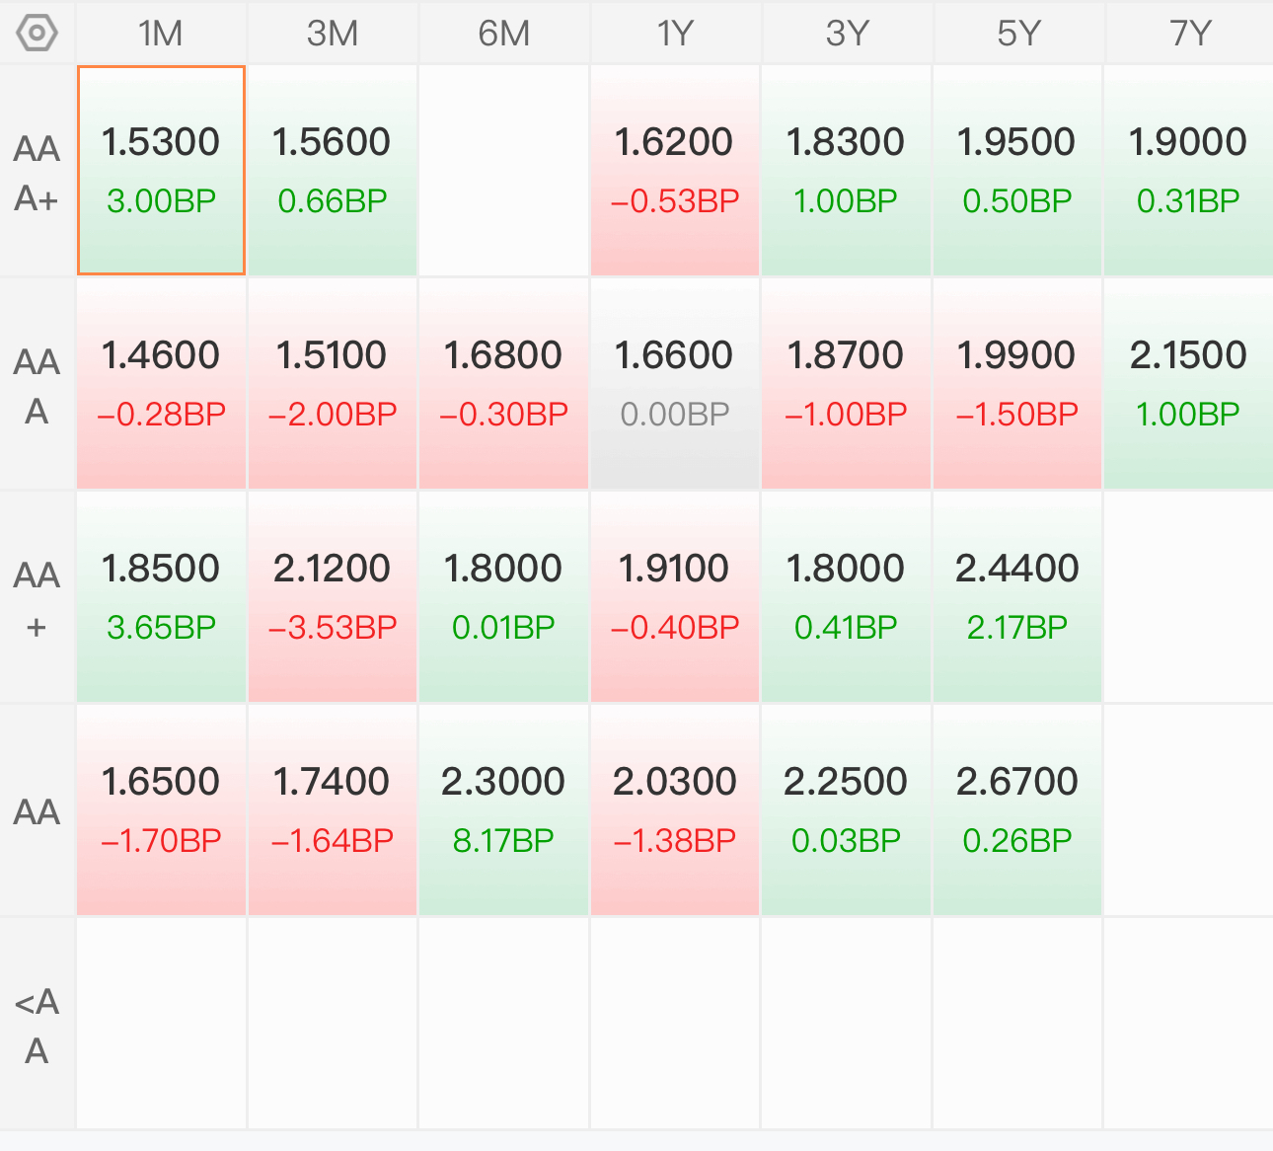Click AA 6M cell showing 8.17BP
The width and height of the screenshot is (1273, 1151).
(504, 810)
